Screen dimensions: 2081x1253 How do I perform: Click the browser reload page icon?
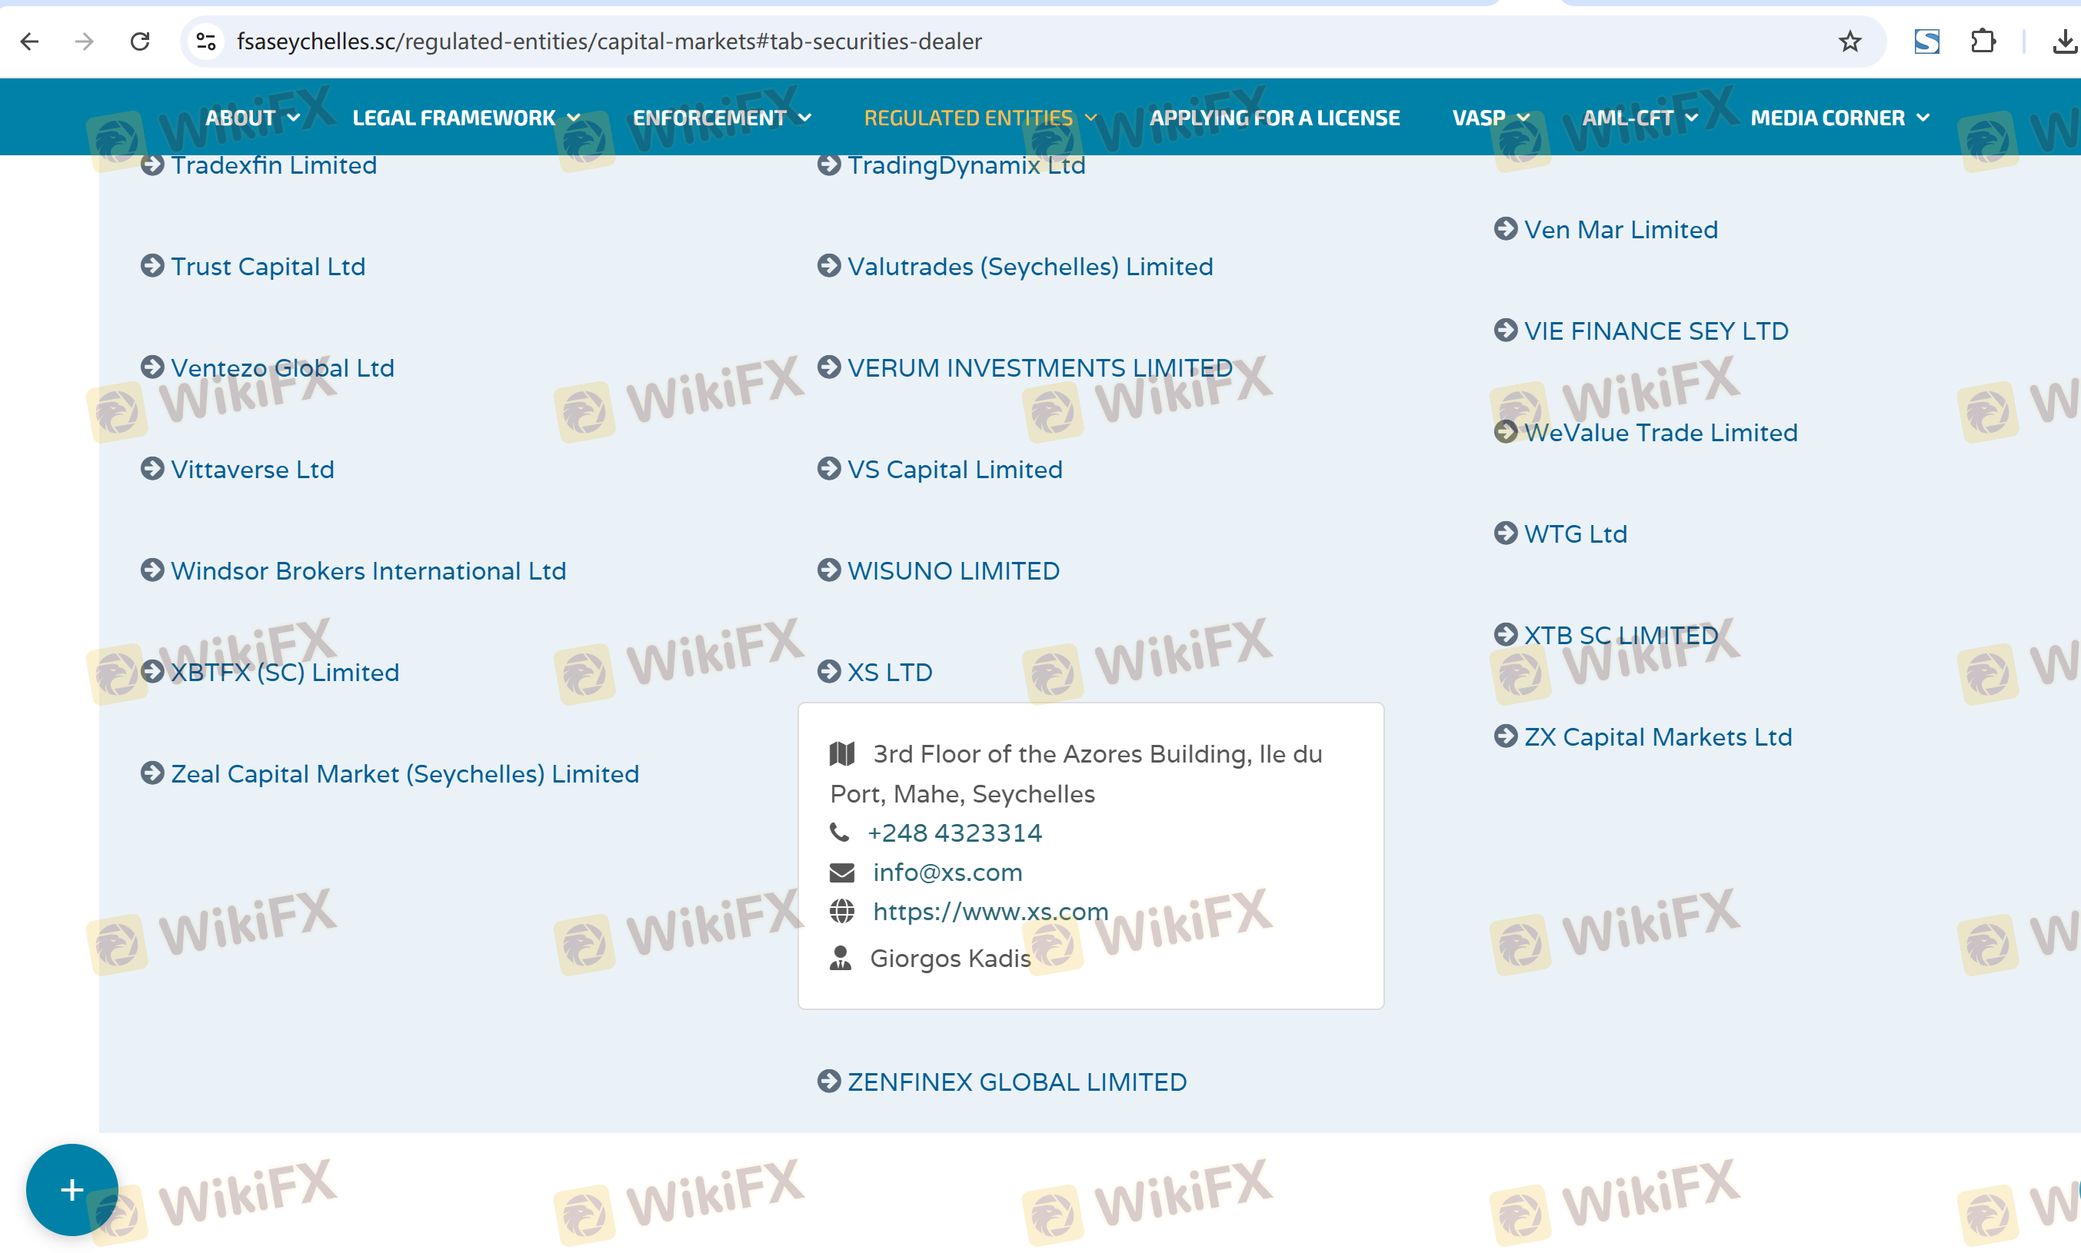[140, 42]
